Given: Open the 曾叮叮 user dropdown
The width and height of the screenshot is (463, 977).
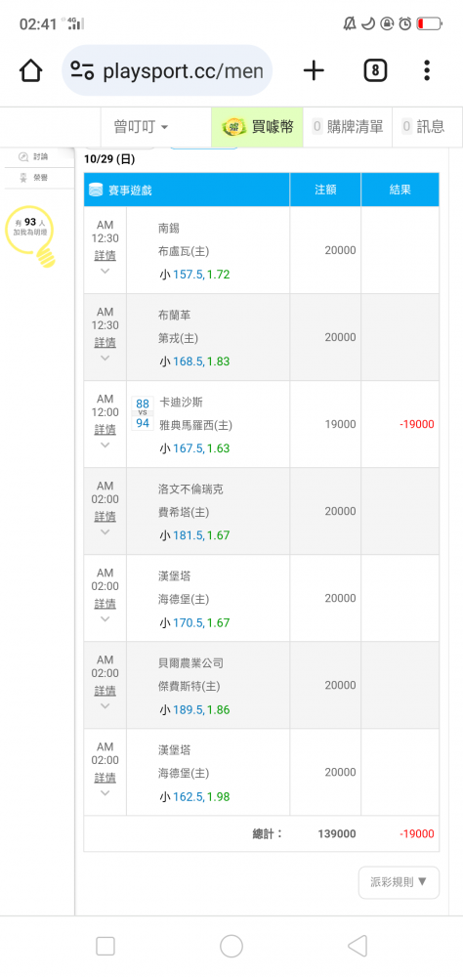Looking at the screenshot, I should [x=141, y=127].
